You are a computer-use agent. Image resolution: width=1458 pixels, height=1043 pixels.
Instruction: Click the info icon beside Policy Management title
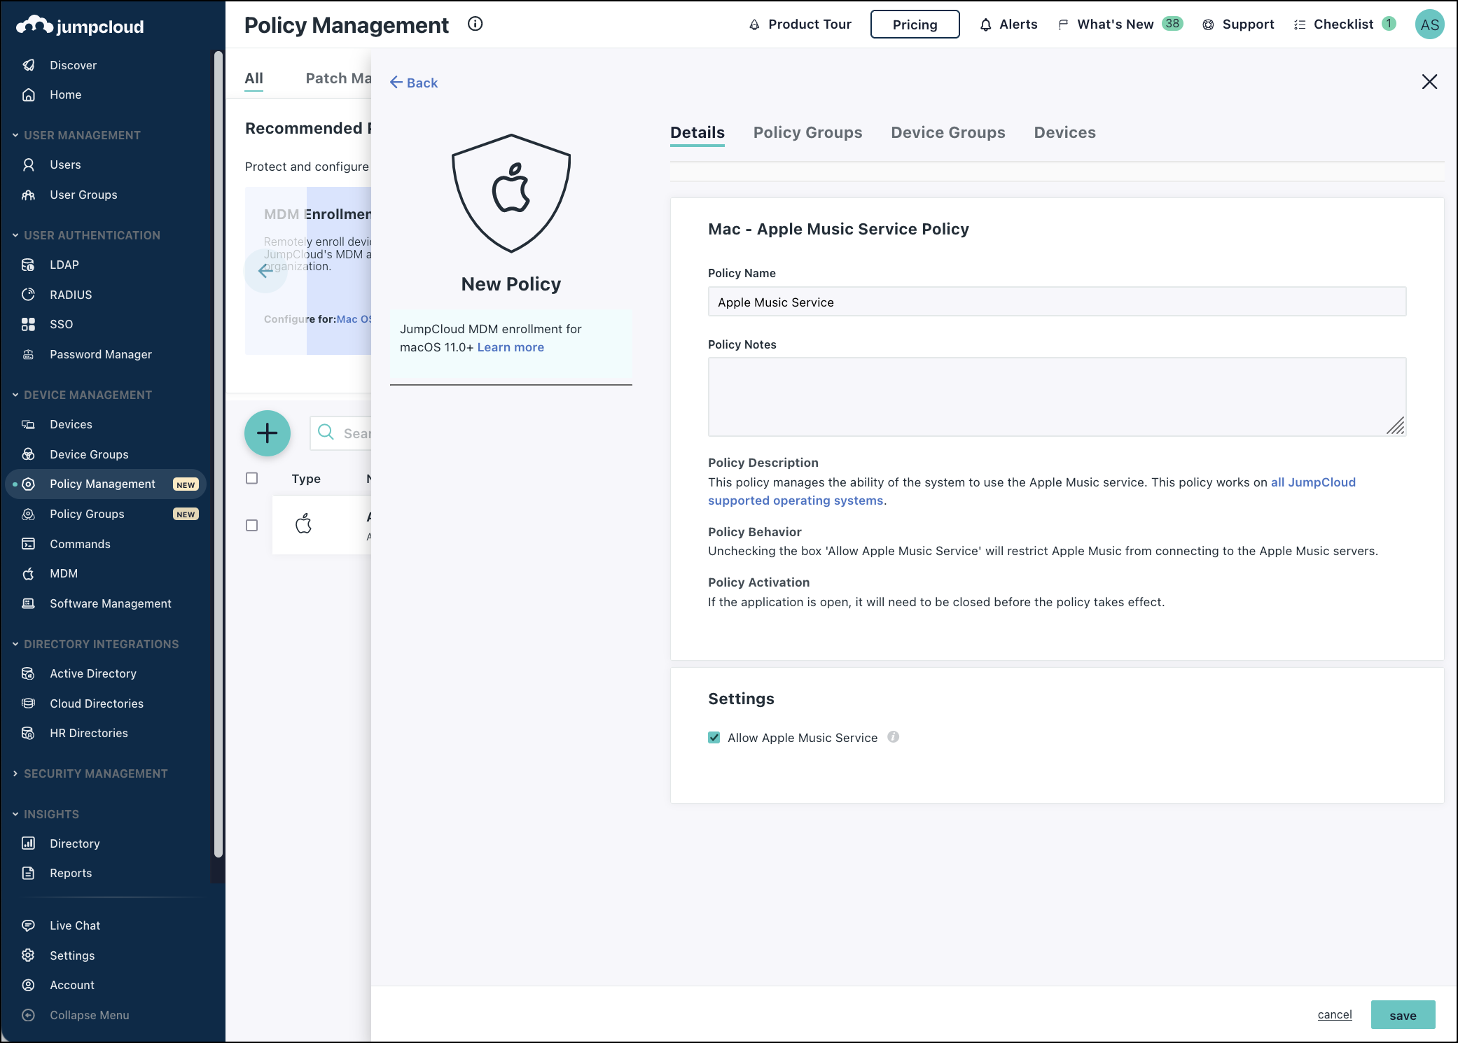[x=475, y=24]
